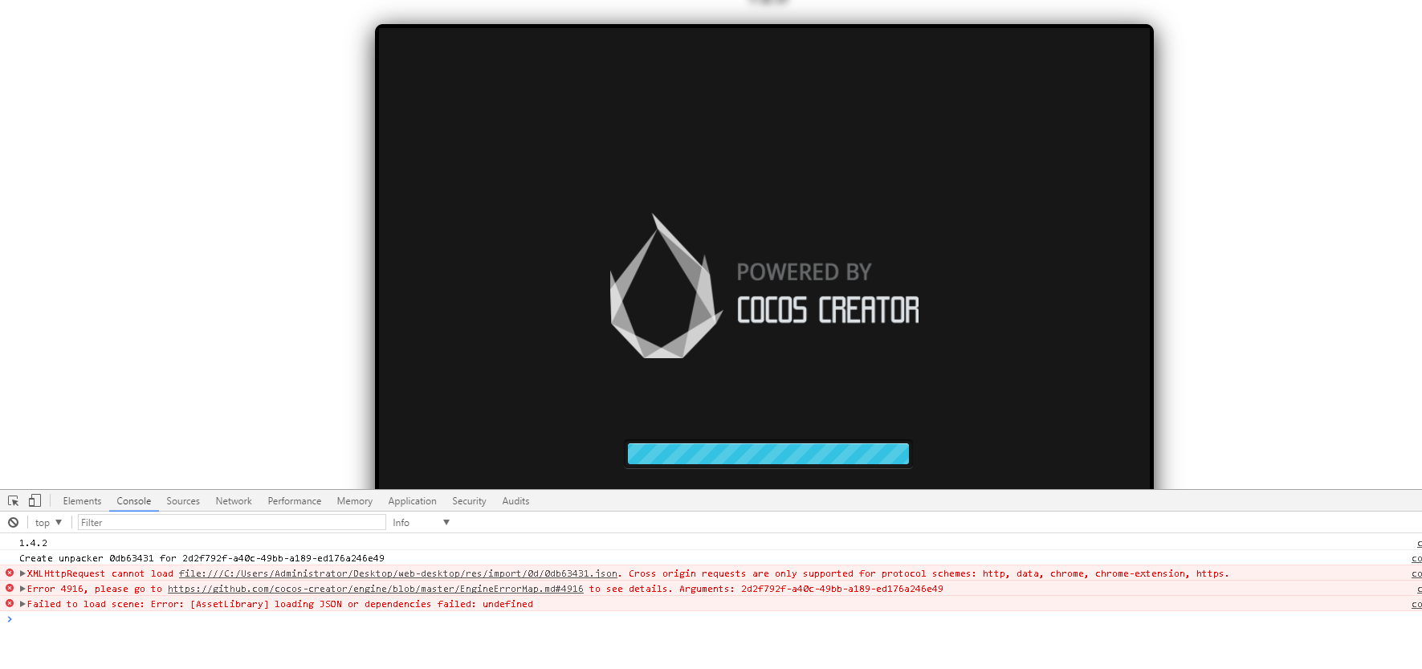The width and height of the screenshot is (1422, 669).
Task: Toggle the device toolbar icon
Action: [35, 500]
